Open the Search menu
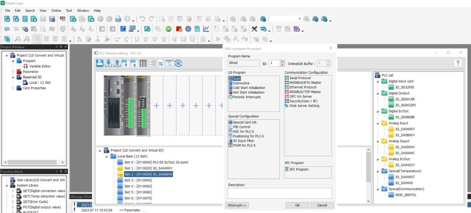This screenshot has height=213, width=471. [x=30, y=11]
